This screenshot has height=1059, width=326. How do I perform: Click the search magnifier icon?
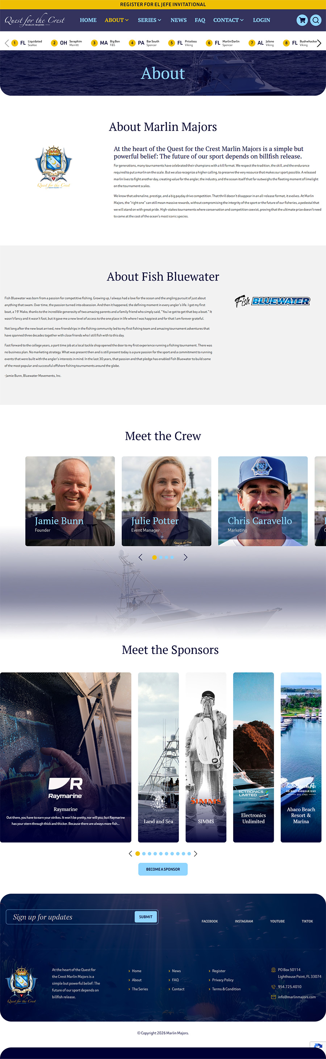(315, 20)
